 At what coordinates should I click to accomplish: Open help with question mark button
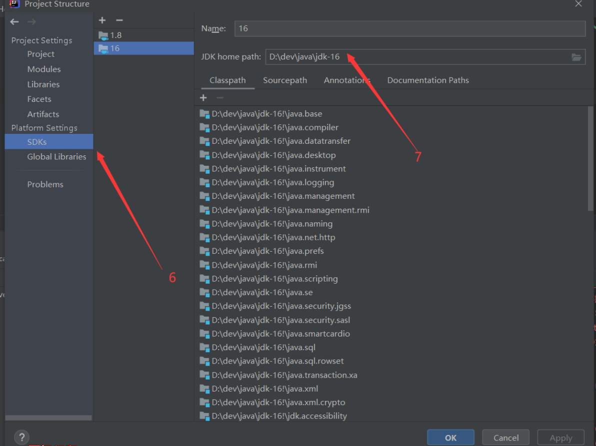[21, 438]
